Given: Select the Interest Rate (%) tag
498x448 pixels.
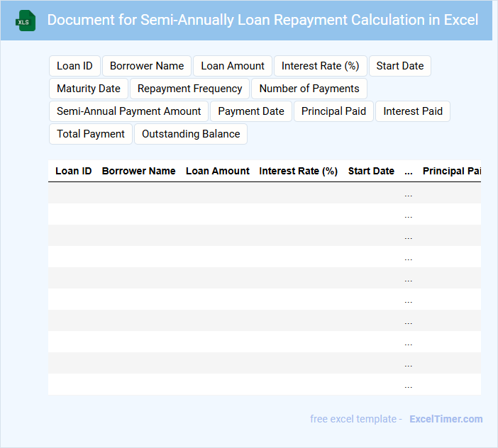Looking at the screenshot, I should click(320, 66).
